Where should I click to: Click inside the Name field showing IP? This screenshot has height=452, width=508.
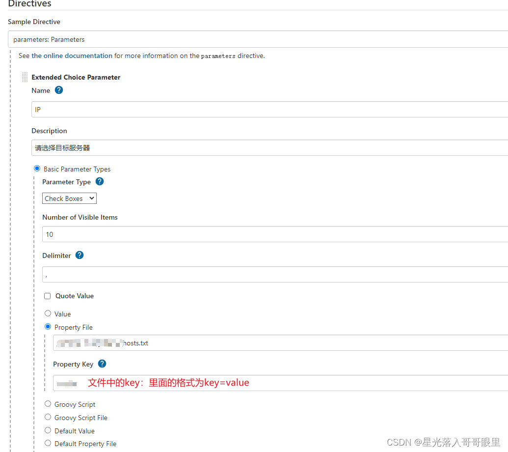(196, 109)
